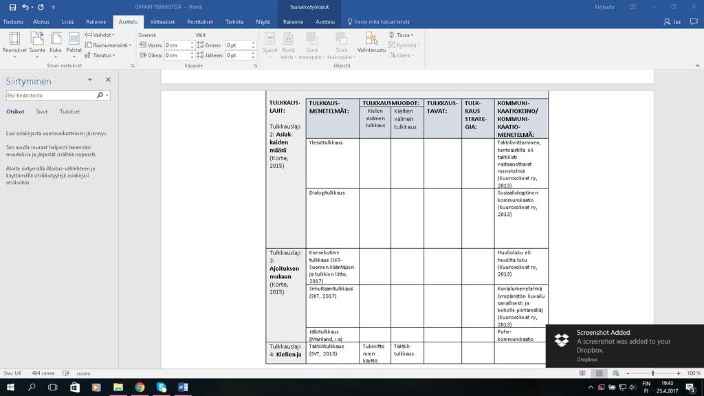Open the Tasaa align dropdown
Screen dimensions: 704x396
tap(401, 35)
